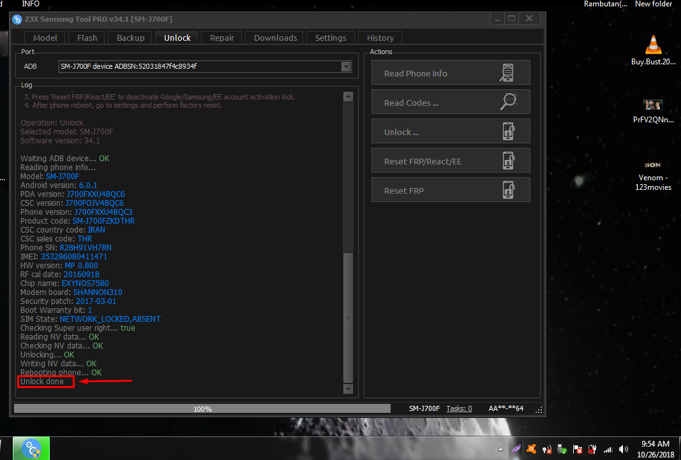681x460 pixels.
Task: Open the Settings tab
Action: [331, 38]
